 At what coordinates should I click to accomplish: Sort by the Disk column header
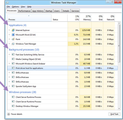click(x=97, y=18)
